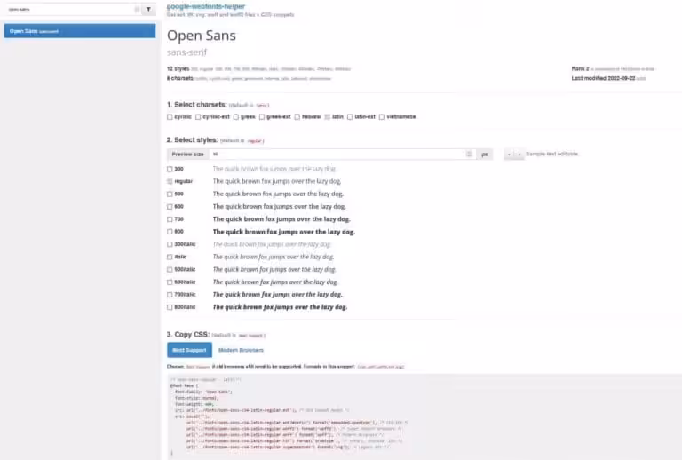Check the italic style checkbox

[x=170, y=257]
